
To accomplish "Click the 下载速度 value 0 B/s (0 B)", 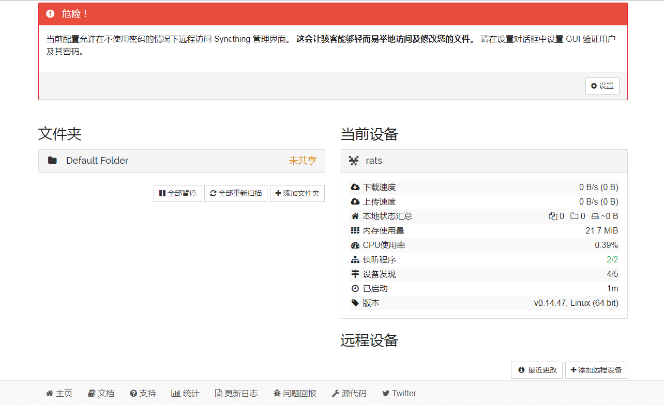I will tap(599, 187).
